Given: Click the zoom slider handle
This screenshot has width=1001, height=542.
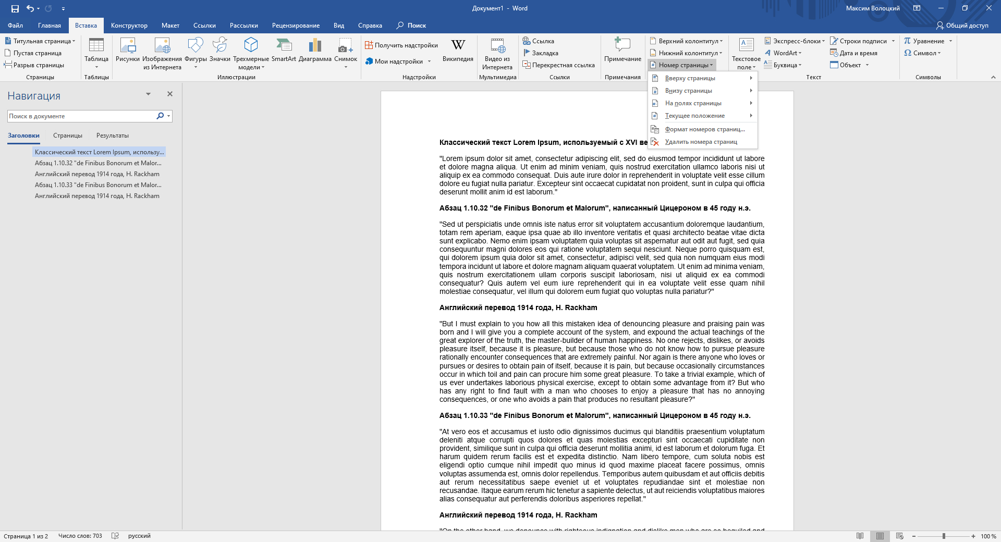Looking at the screenshot, I should click(944, 536).
